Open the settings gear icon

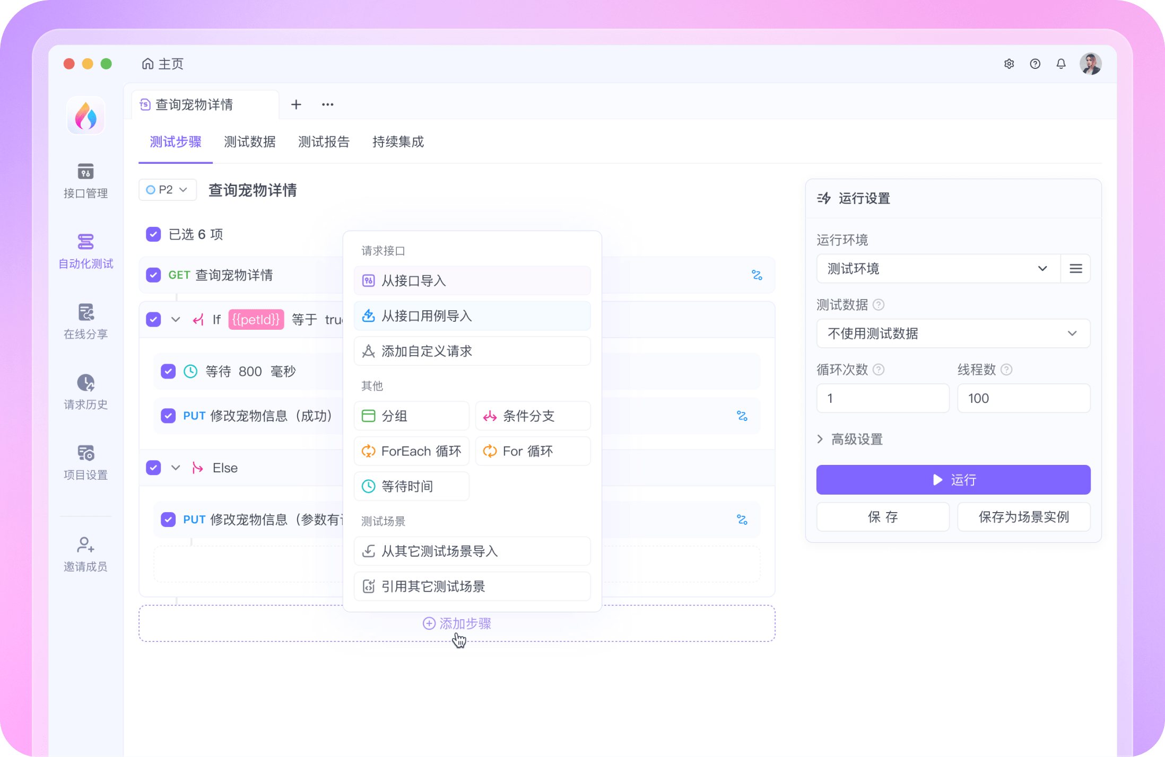pyautogui.click(x=1010, y=64)
